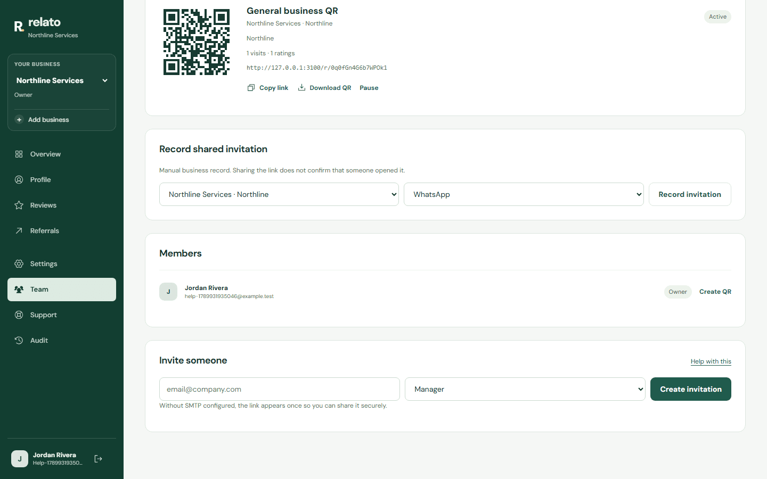The height and width of the screenshot is (479, 767).
Task: Open the Profile page
Action: (x=62, y=180)
